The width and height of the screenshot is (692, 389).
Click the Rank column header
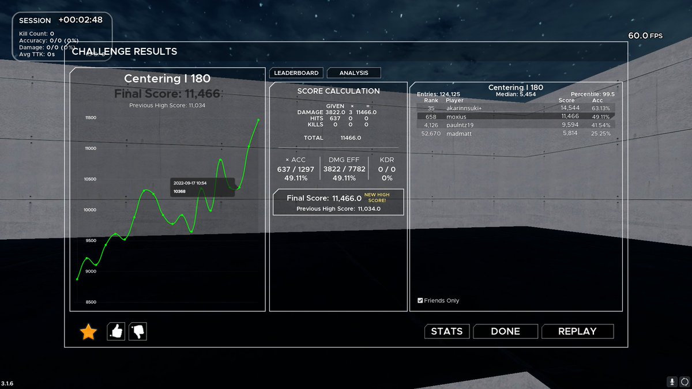[x=431, y=100]
